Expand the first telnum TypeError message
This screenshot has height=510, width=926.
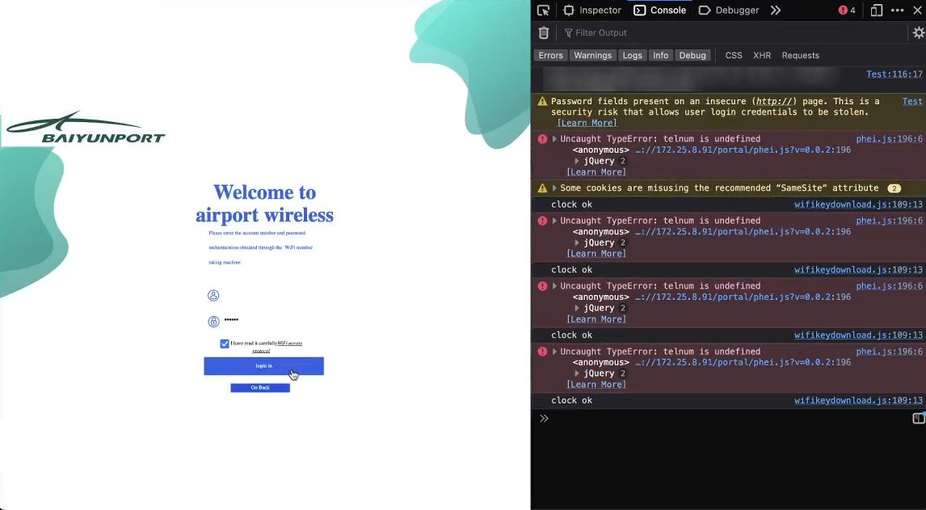pyautogui.click(x=554, y=139)
